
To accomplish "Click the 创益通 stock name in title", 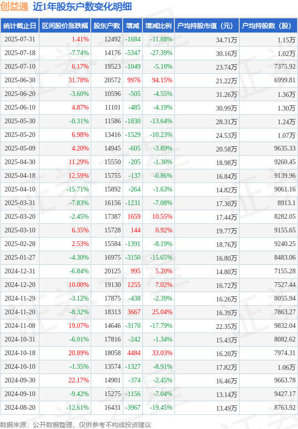I will point(14,7).
